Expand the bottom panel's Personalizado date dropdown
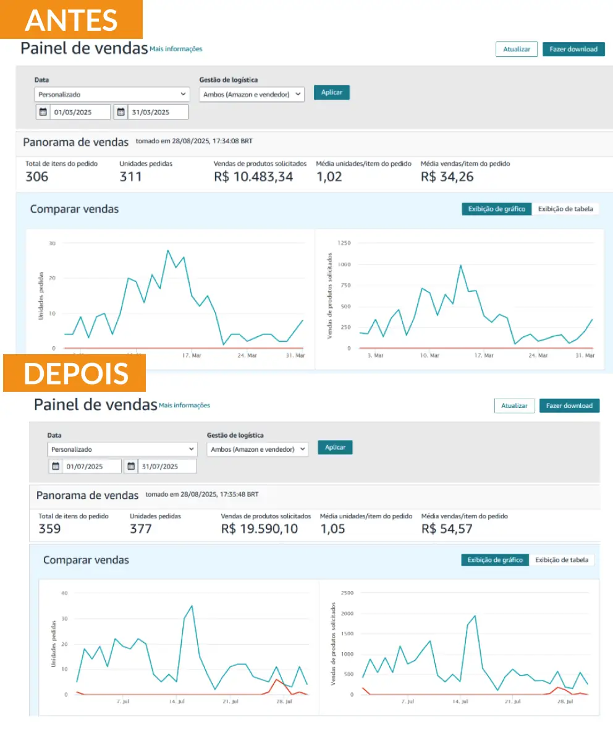Viewport: 613px width, 738px height. tap(122, 449)
